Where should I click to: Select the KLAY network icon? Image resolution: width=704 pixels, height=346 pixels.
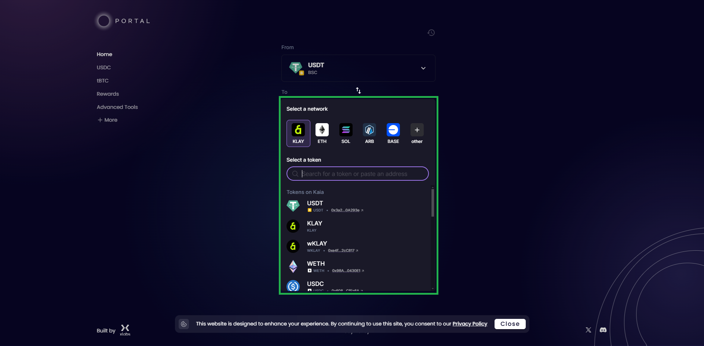pos(298,133)
